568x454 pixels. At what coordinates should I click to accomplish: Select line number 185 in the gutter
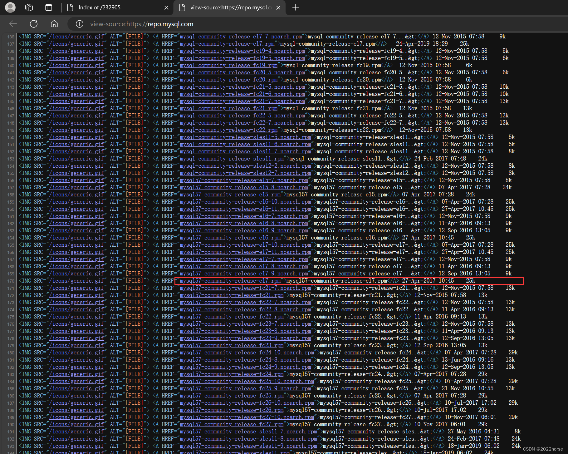pos(11,389)
